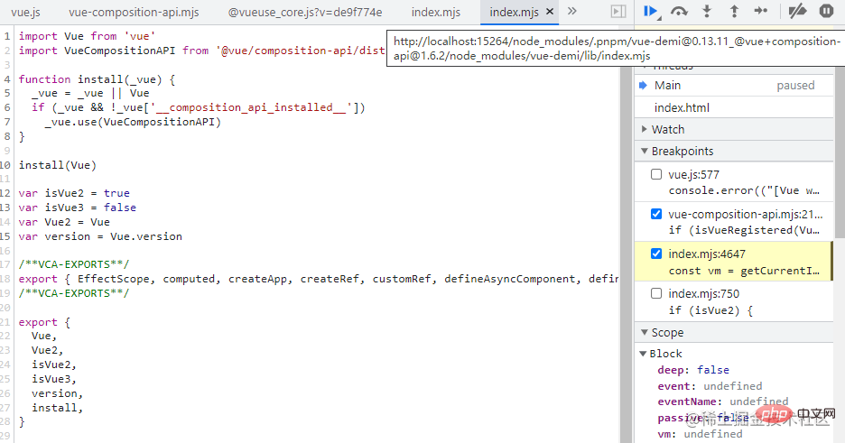
Task: Step into the next function call
Action: tap(707, 12)
